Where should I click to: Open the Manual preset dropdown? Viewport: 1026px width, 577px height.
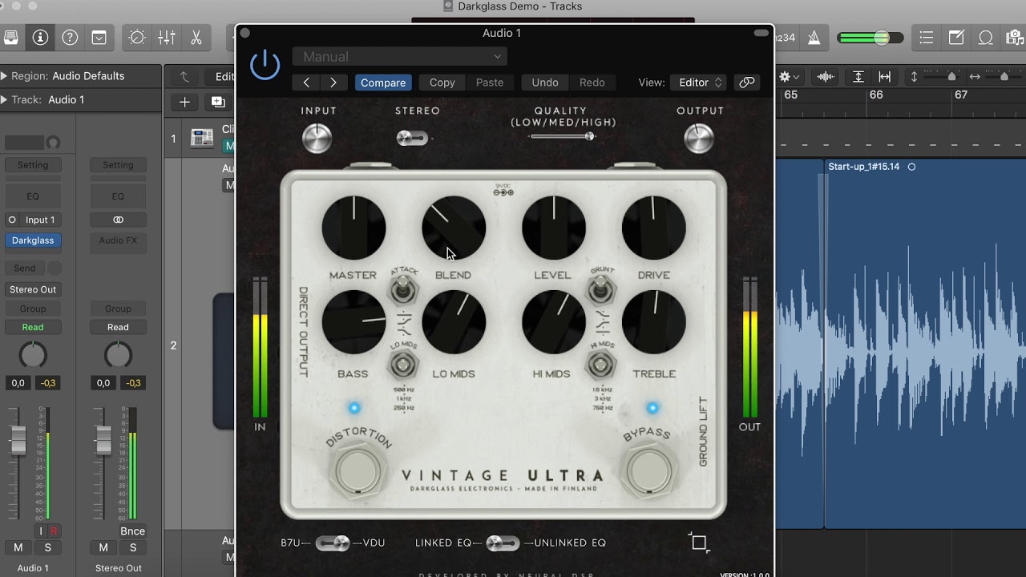(399, 57)
